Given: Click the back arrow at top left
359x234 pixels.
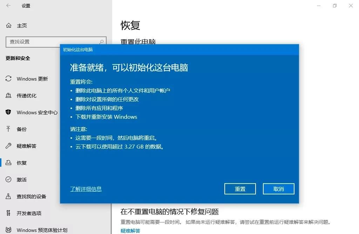Looking at the screenshot, I should [8, 6].
